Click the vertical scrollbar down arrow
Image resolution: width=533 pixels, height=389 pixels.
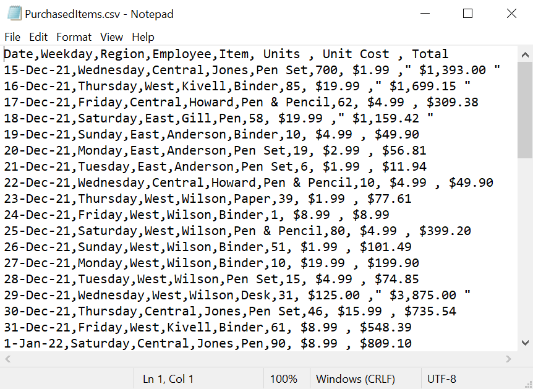(525, 343)
